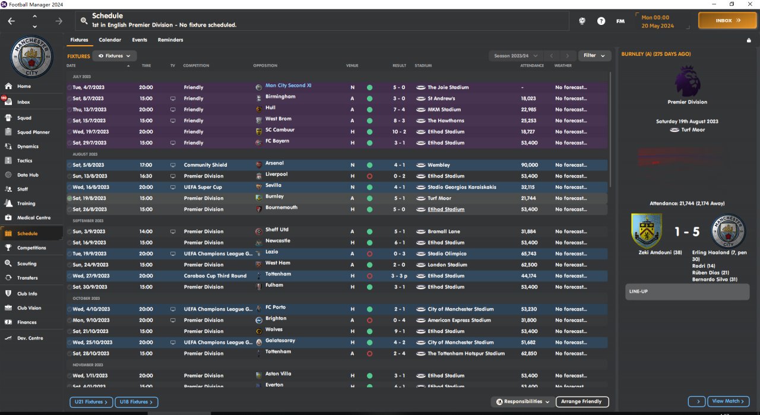Select the Liverpool fixture row circle
The height and width of the screenshot is (415, 760).
click(x=69, y=176)
